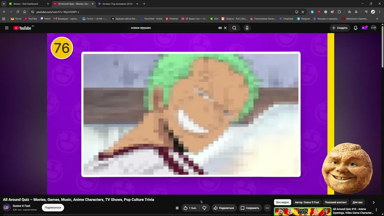Open bookmark apps grid
The image size is (384, 216).
(x=4, y=19)
